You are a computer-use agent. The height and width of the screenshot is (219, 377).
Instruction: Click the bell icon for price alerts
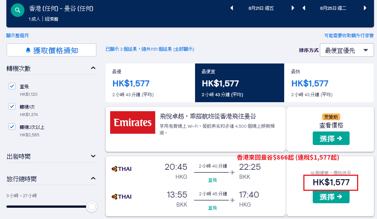[28, 50]
